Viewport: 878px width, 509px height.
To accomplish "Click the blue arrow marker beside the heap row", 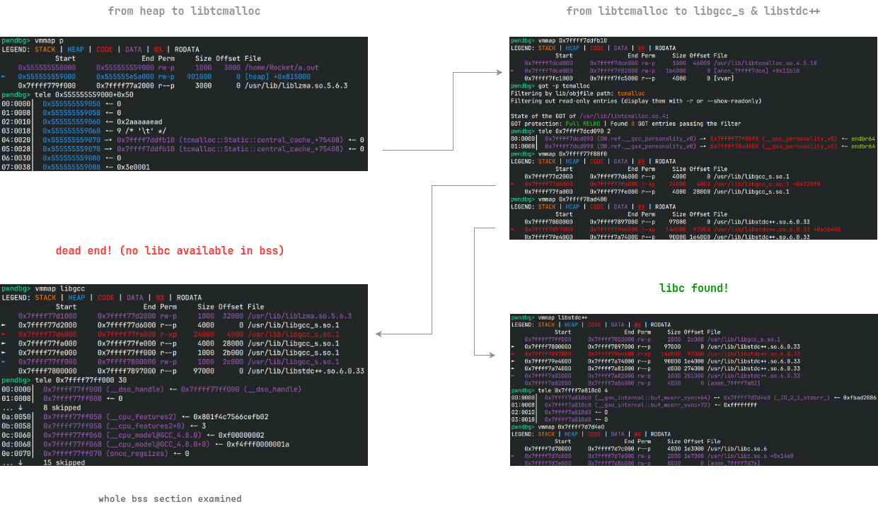I will [4, 76].
